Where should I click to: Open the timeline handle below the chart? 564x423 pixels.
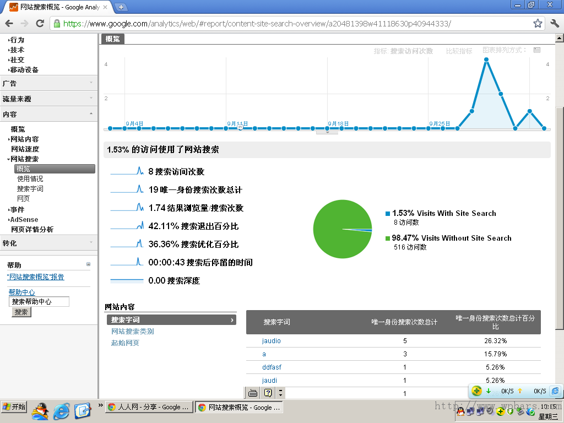point(327,132)
